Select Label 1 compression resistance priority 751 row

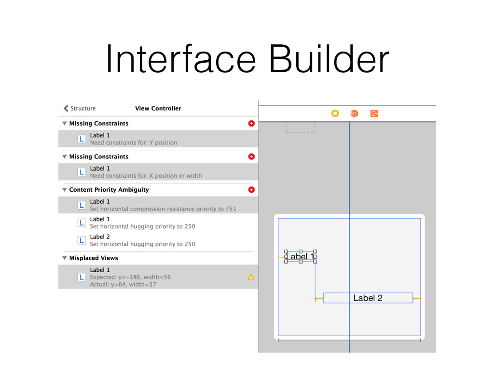coord(158,205)
